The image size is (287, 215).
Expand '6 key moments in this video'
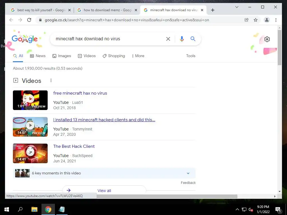coord(104,173)
